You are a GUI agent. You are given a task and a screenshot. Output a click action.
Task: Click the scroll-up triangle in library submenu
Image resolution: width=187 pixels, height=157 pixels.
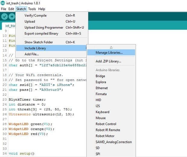(111, 47)
